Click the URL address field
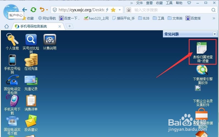The height and width of the screenshot is (137, 219). coord(81,10)
